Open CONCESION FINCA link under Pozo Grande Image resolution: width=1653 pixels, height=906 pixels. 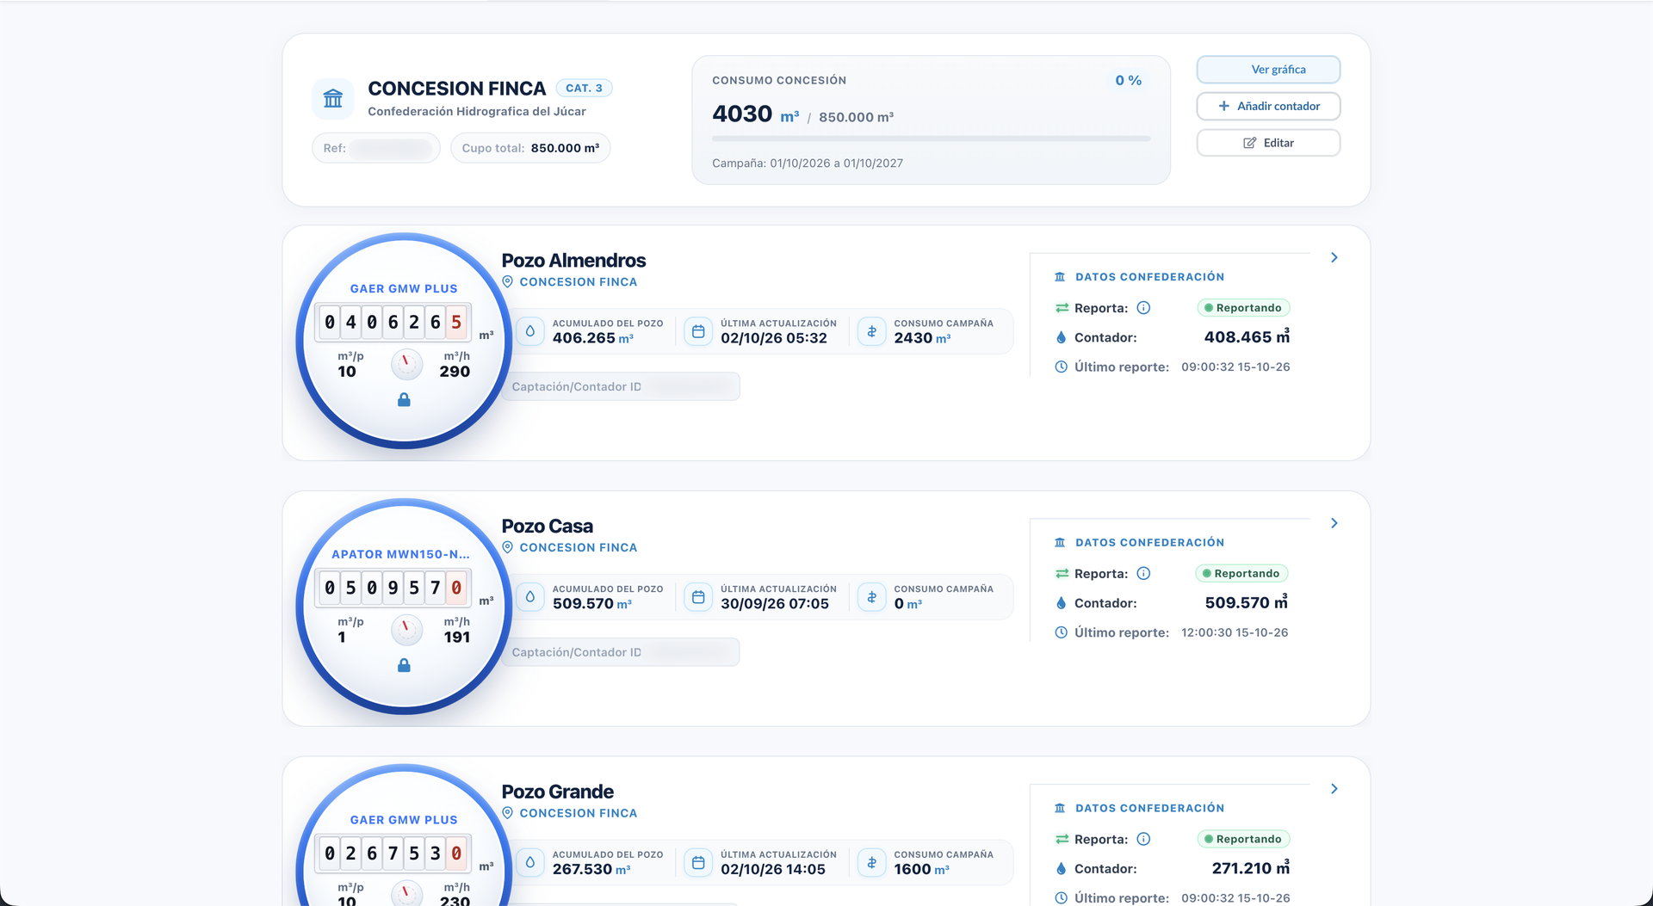(x=579, y=813)
